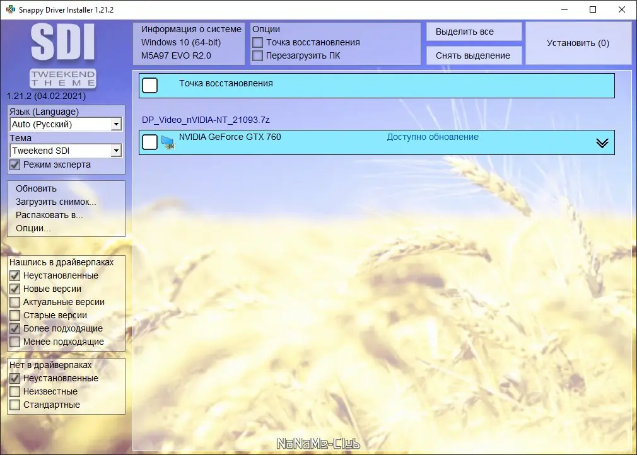Click the NVIDIA video adapter driver icon
637x455 pixels.
168,142
